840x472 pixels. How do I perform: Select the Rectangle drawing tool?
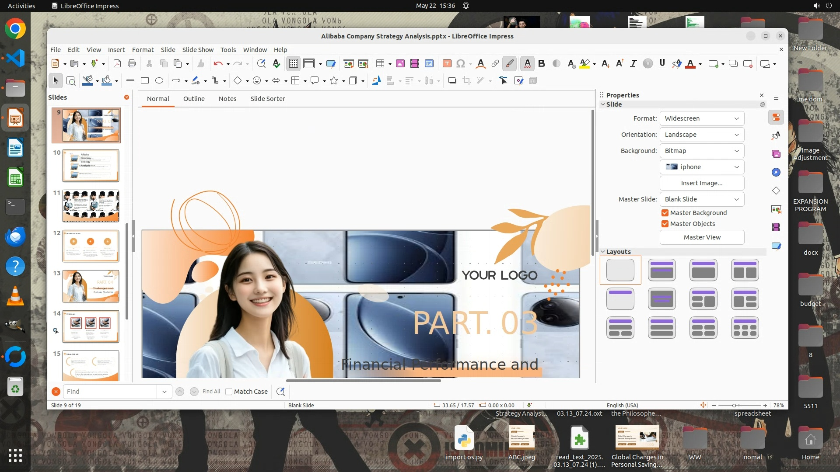(x=145, y=80)
